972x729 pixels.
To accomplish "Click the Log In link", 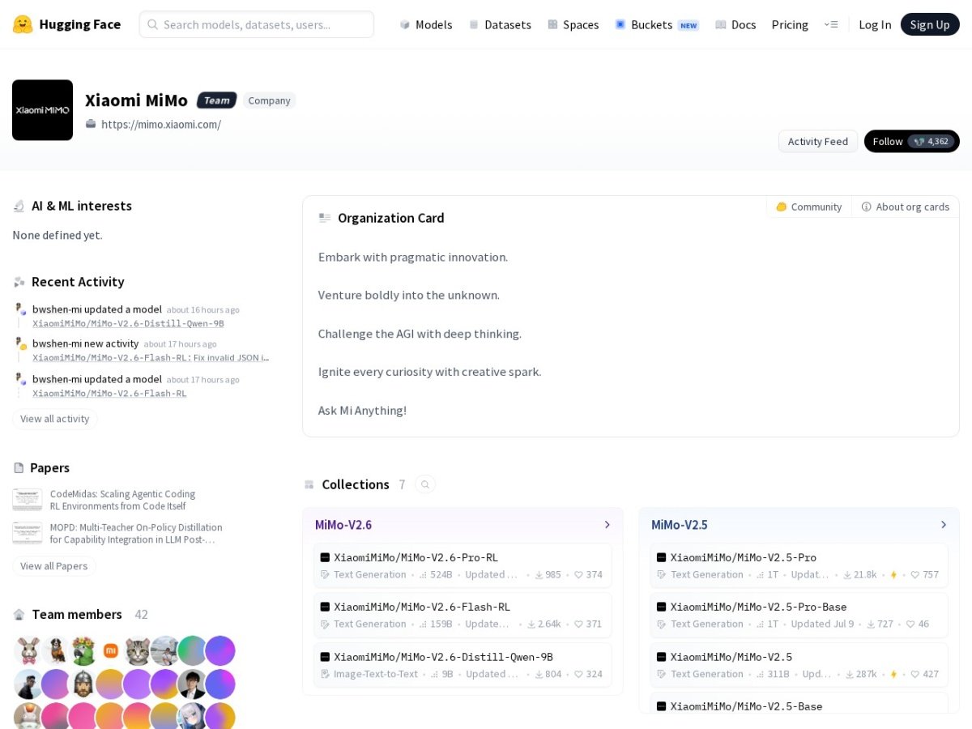I will (875, 24).
